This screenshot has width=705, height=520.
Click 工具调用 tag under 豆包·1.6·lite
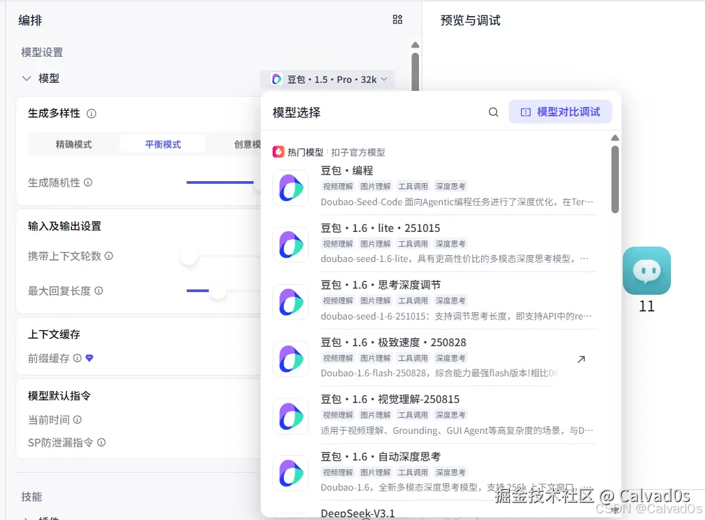(x=413, y=244)
